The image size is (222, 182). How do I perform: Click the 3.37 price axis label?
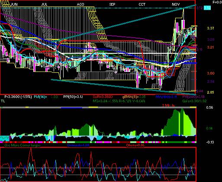[x=210, y=28]
